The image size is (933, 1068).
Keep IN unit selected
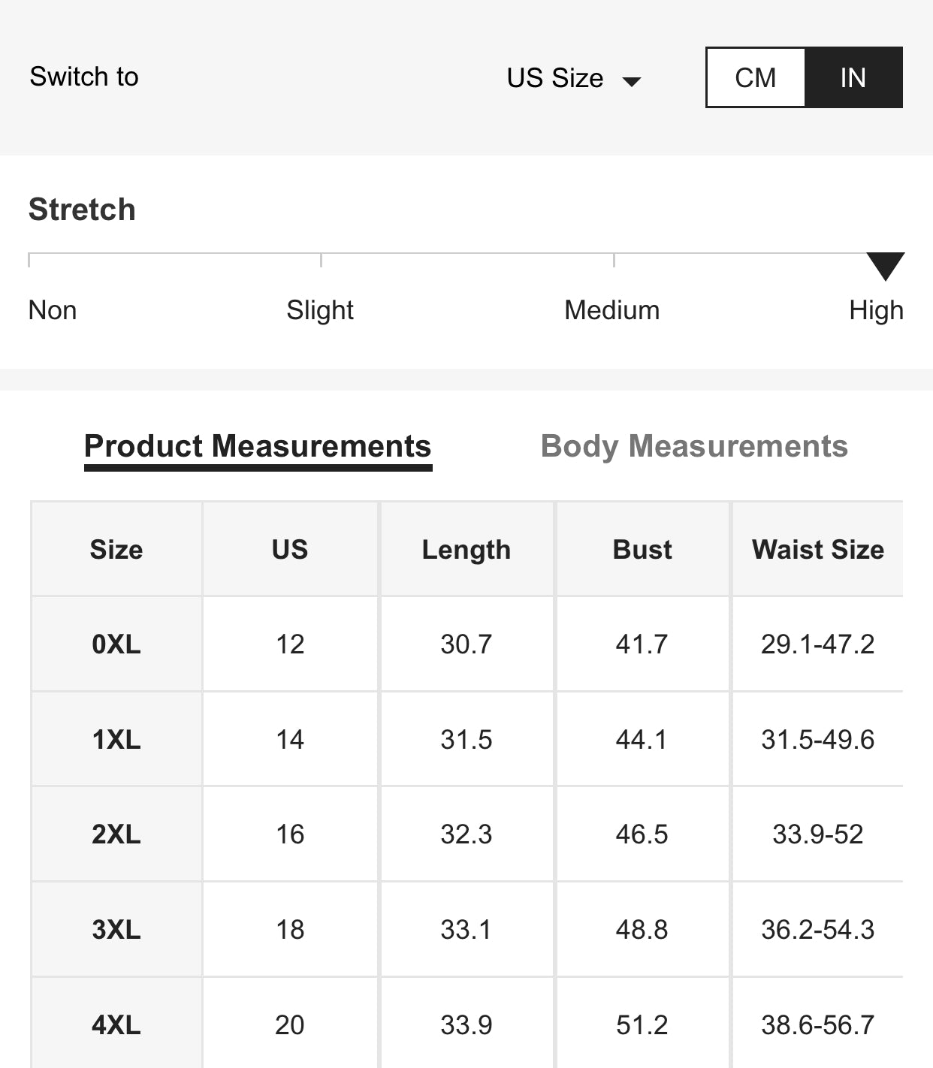pyautogui.click(x=853, y=77)
